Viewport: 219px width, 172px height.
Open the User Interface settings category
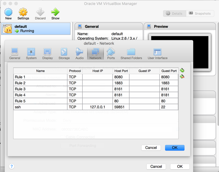point(158,54)
